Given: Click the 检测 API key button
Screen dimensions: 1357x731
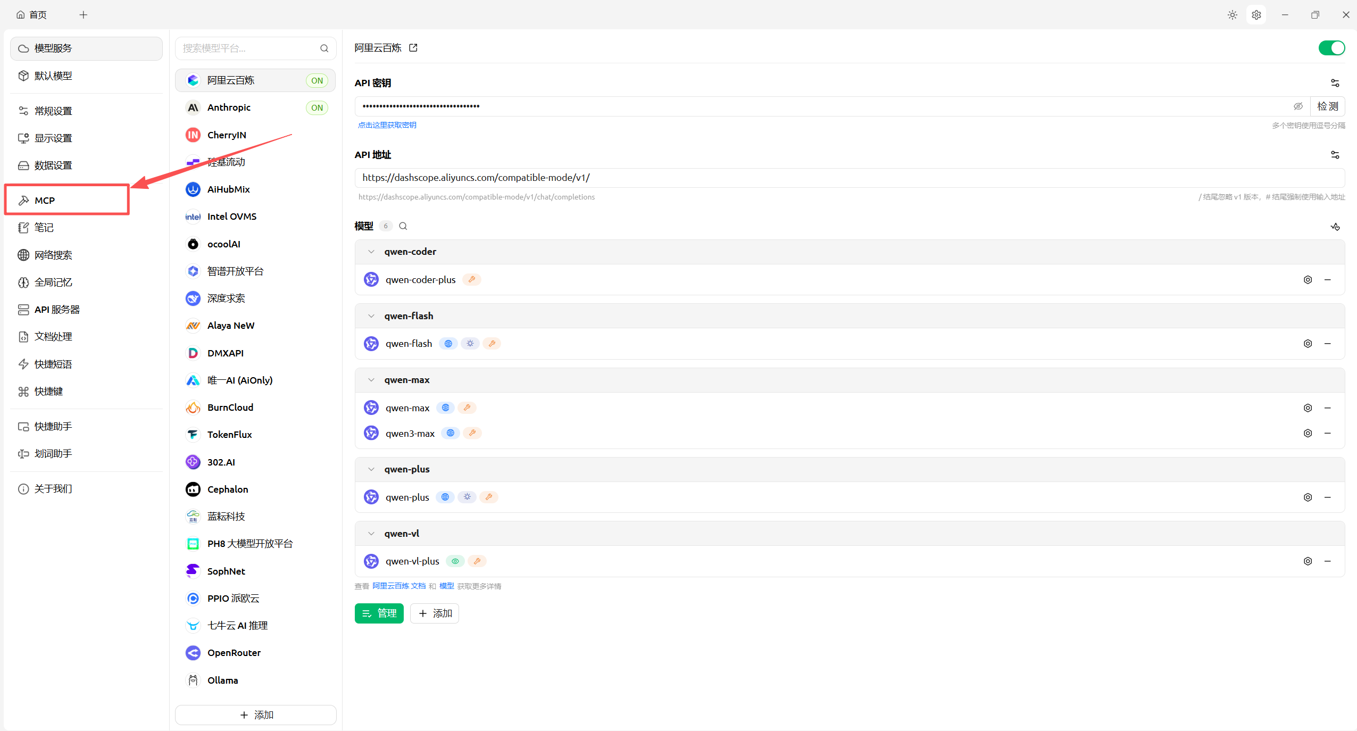Looking at the screenshot, I should [x=1327, y=106].
